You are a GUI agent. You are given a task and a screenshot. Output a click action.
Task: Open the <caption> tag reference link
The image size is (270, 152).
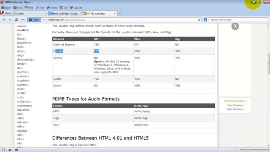(23, 81)
